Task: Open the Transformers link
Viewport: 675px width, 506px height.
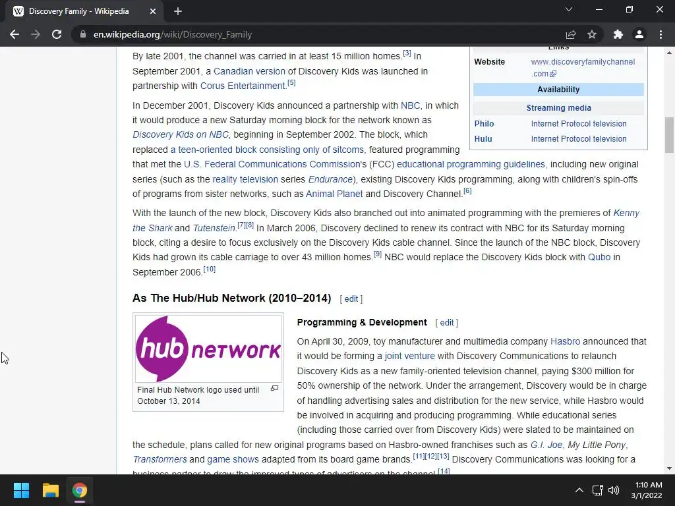Action: (x=160, y=459)
